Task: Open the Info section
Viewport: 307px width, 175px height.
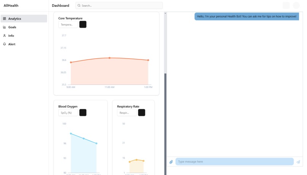Action: point(24,36)
